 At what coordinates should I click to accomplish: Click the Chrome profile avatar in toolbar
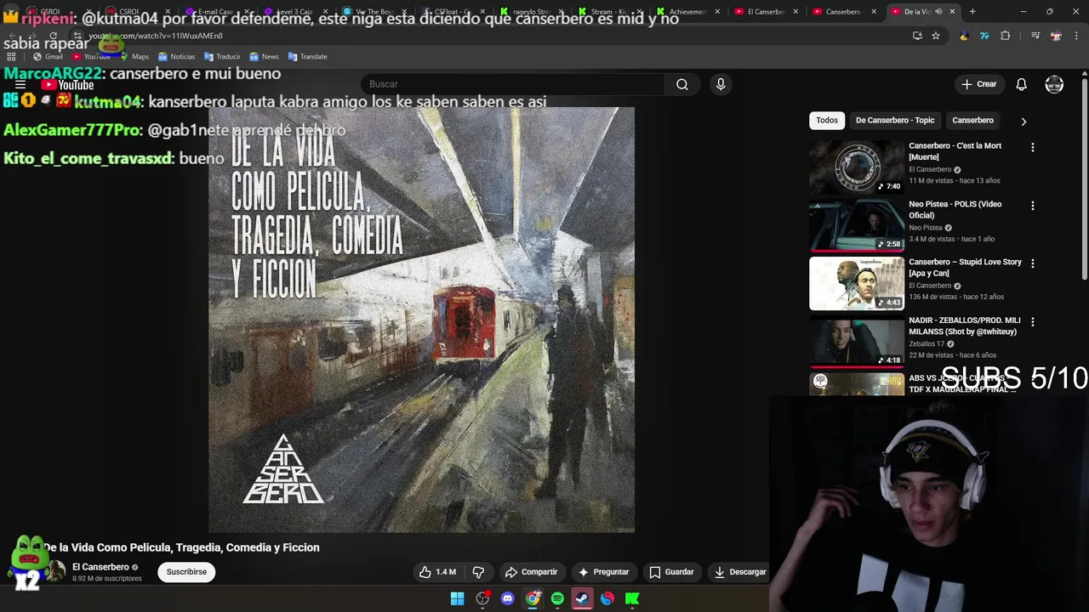pyautogui.click(x=1056, y=36)
